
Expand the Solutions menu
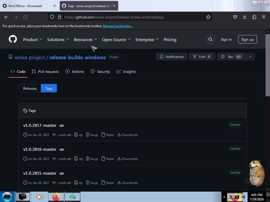pos(58,39)
